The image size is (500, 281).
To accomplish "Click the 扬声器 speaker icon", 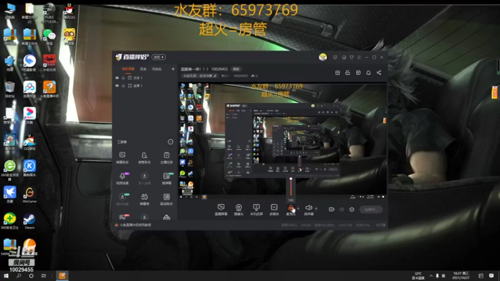I will point(308,208).
